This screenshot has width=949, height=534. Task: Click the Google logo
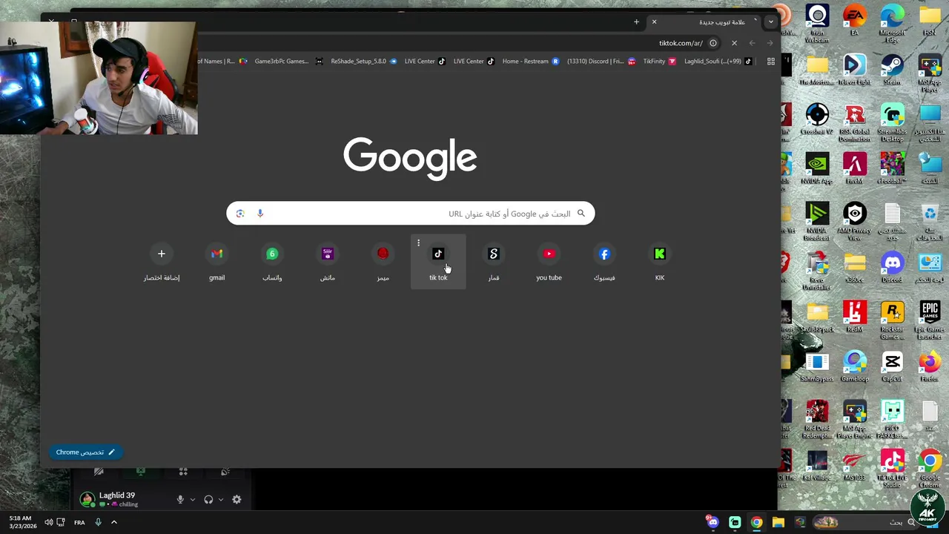click(410, 157)
